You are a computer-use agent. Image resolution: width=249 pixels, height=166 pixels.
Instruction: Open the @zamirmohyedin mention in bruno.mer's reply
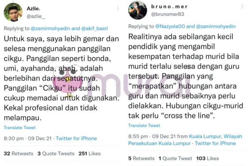pos(216,27)
